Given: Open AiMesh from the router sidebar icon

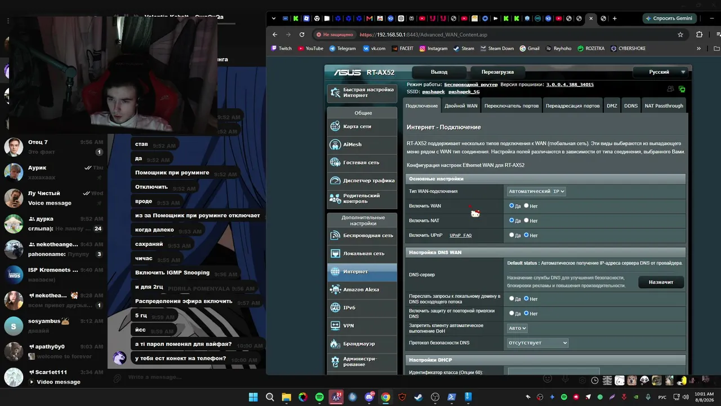Looking at the screenshot, I should 335,144.
